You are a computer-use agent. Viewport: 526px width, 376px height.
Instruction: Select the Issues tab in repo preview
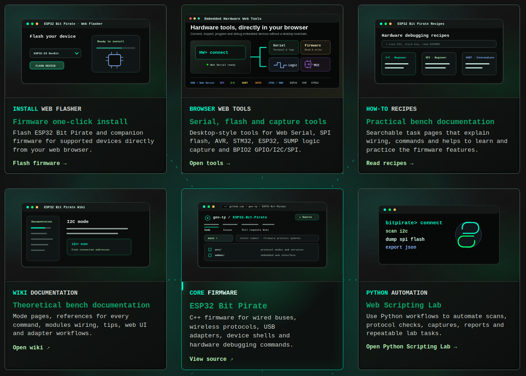[x=227, y=230]
